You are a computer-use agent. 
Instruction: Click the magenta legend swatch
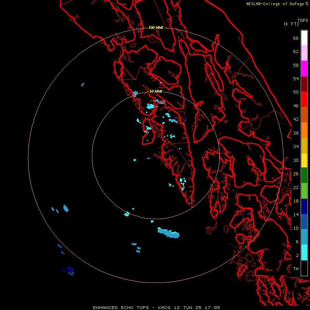point(304,69)
